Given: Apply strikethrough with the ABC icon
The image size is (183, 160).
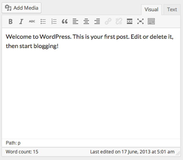Looking at the screenshot, I should [32, 21].
